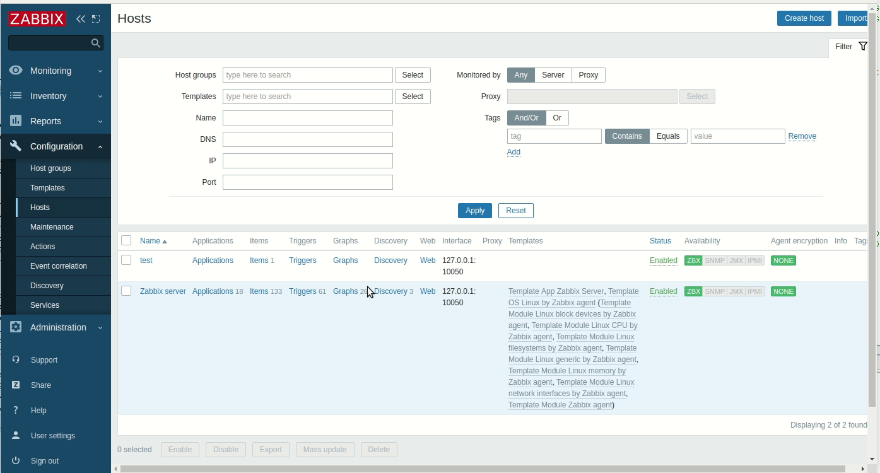The width and height of the screenshot is (880, 473).
Task: Click the Filter funnel icon
Action: click(x=863, y=47)
